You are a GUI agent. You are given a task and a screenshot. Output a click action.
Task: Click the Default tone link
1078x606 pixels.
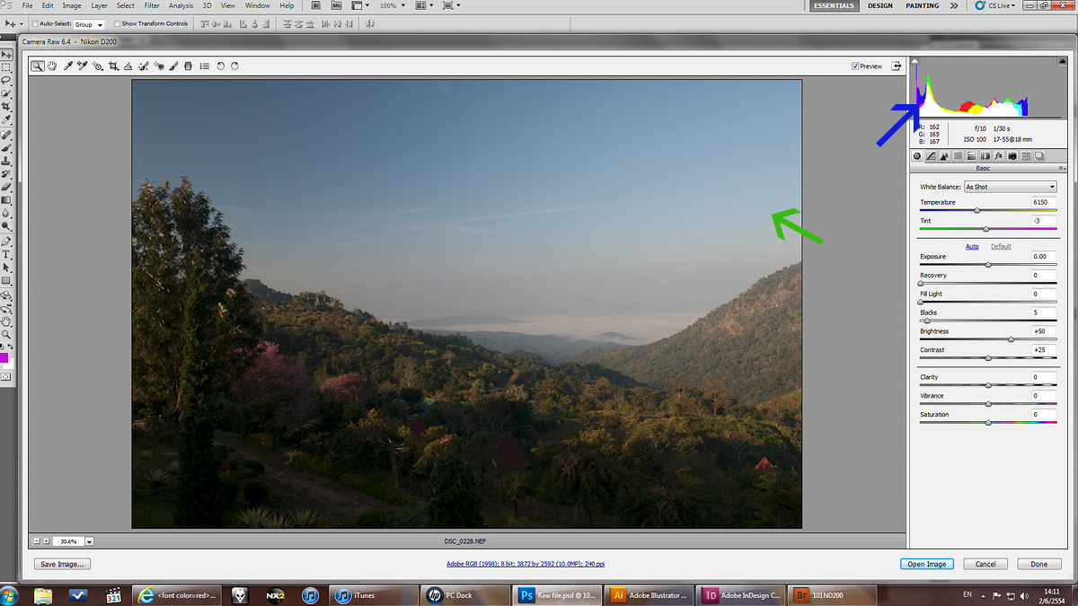(1001, 246)
